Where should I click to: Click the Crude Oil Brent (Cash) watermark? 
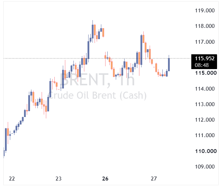coord(97,96)
